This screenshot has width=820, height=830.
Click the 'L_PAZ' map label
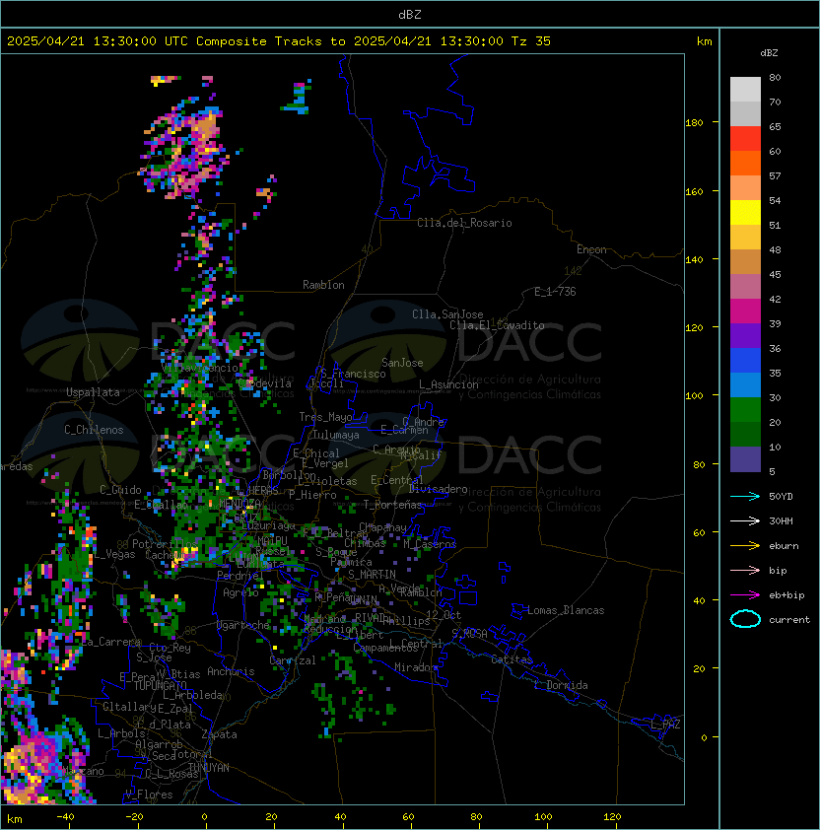pos(665,725)
